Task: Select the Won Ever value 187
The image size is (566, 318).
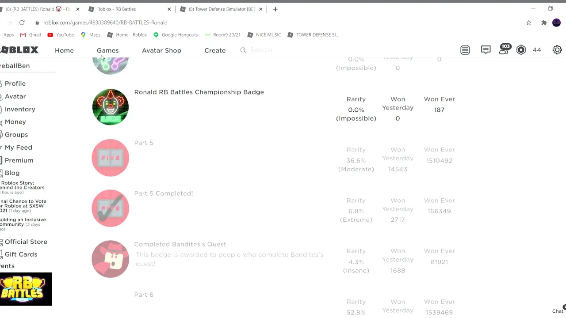Action: click(439, 110)
